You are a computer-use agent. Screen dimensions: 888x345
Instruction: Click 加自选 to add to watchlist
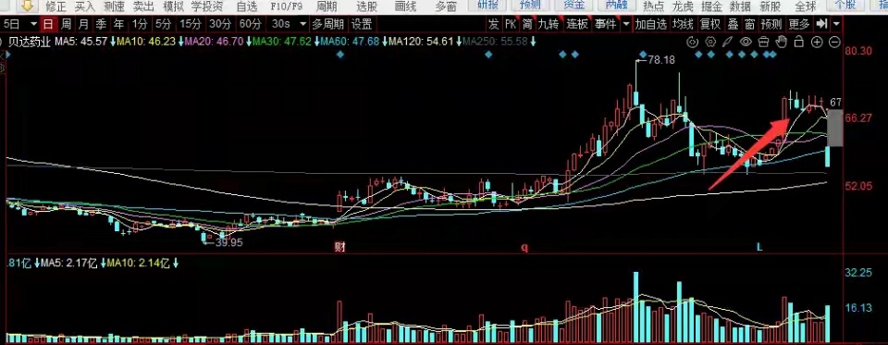tap(650, 24)
